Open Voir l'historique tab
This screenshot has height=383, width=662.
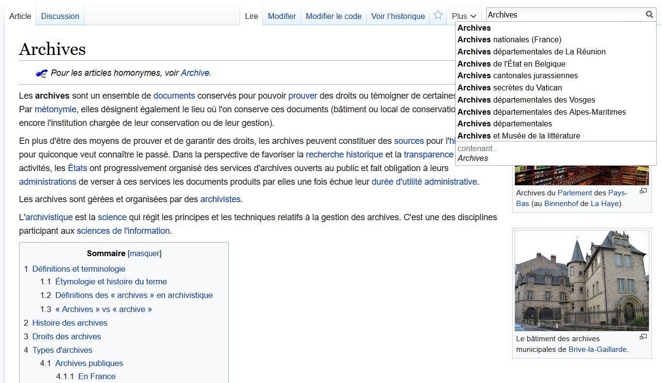[398, 16]
